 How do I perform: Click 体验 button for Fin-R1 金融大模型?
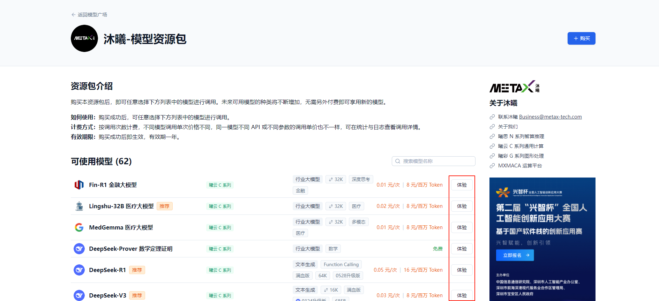[462, 185]
